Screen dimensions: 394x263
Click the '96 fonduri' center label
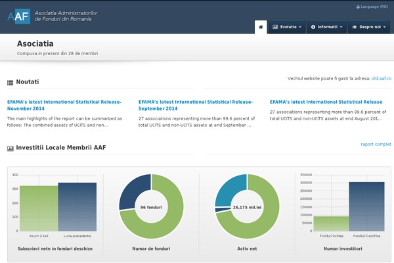pos(151,207)
